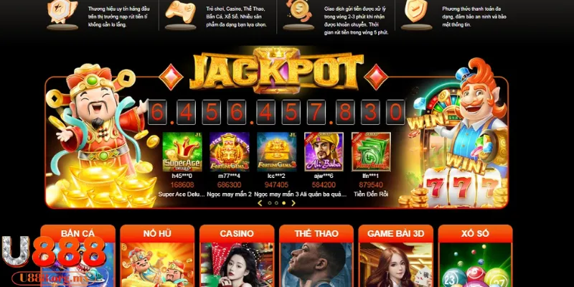The height and width of the screenshot is (287, 574).
Task: Go to previous jackpot slide arrow
Action: pyautogui.click(x=260, y=203)
